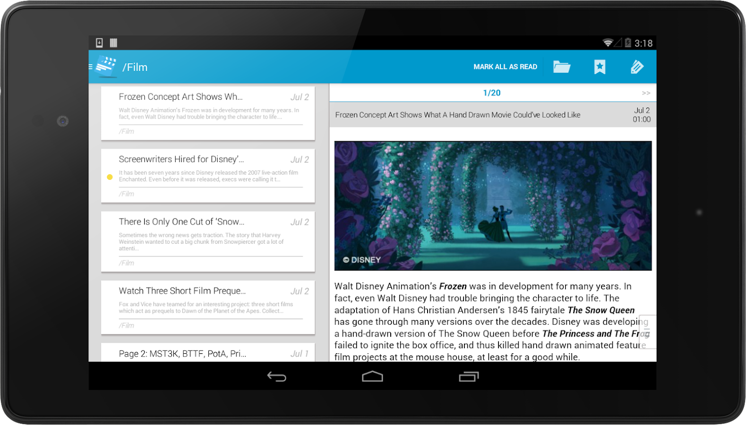
Task: Open 'Frozen Concept Art Shows Wh...' list item
Action: point(208,113)
